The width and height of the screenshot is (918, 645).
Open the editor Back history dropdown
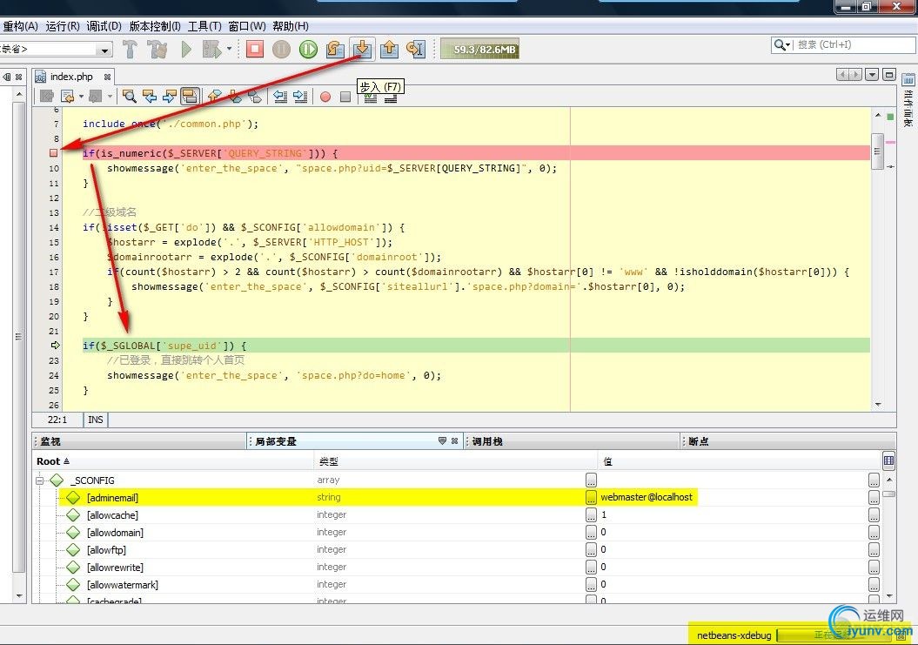point(82,97)
